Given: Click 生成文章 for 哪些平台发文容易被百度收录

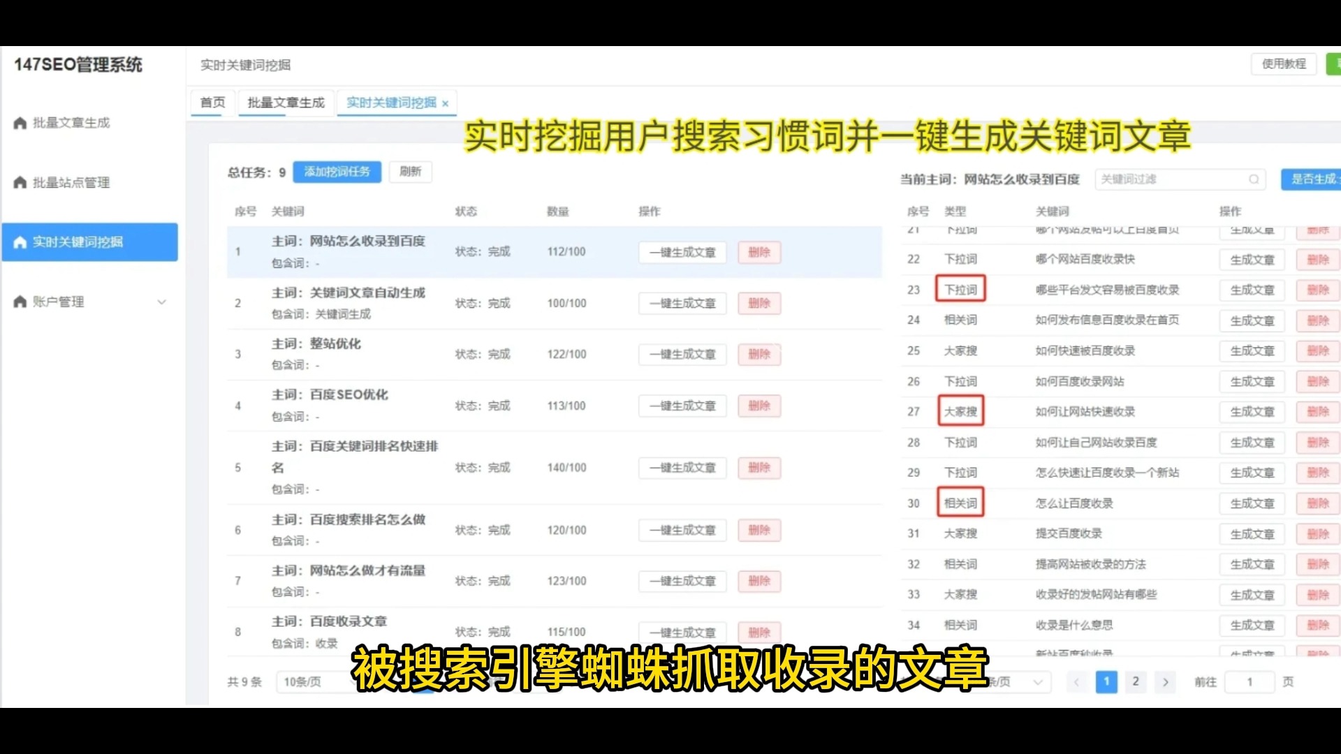Looking at the screenshot, I should (x=1252, y=290).
